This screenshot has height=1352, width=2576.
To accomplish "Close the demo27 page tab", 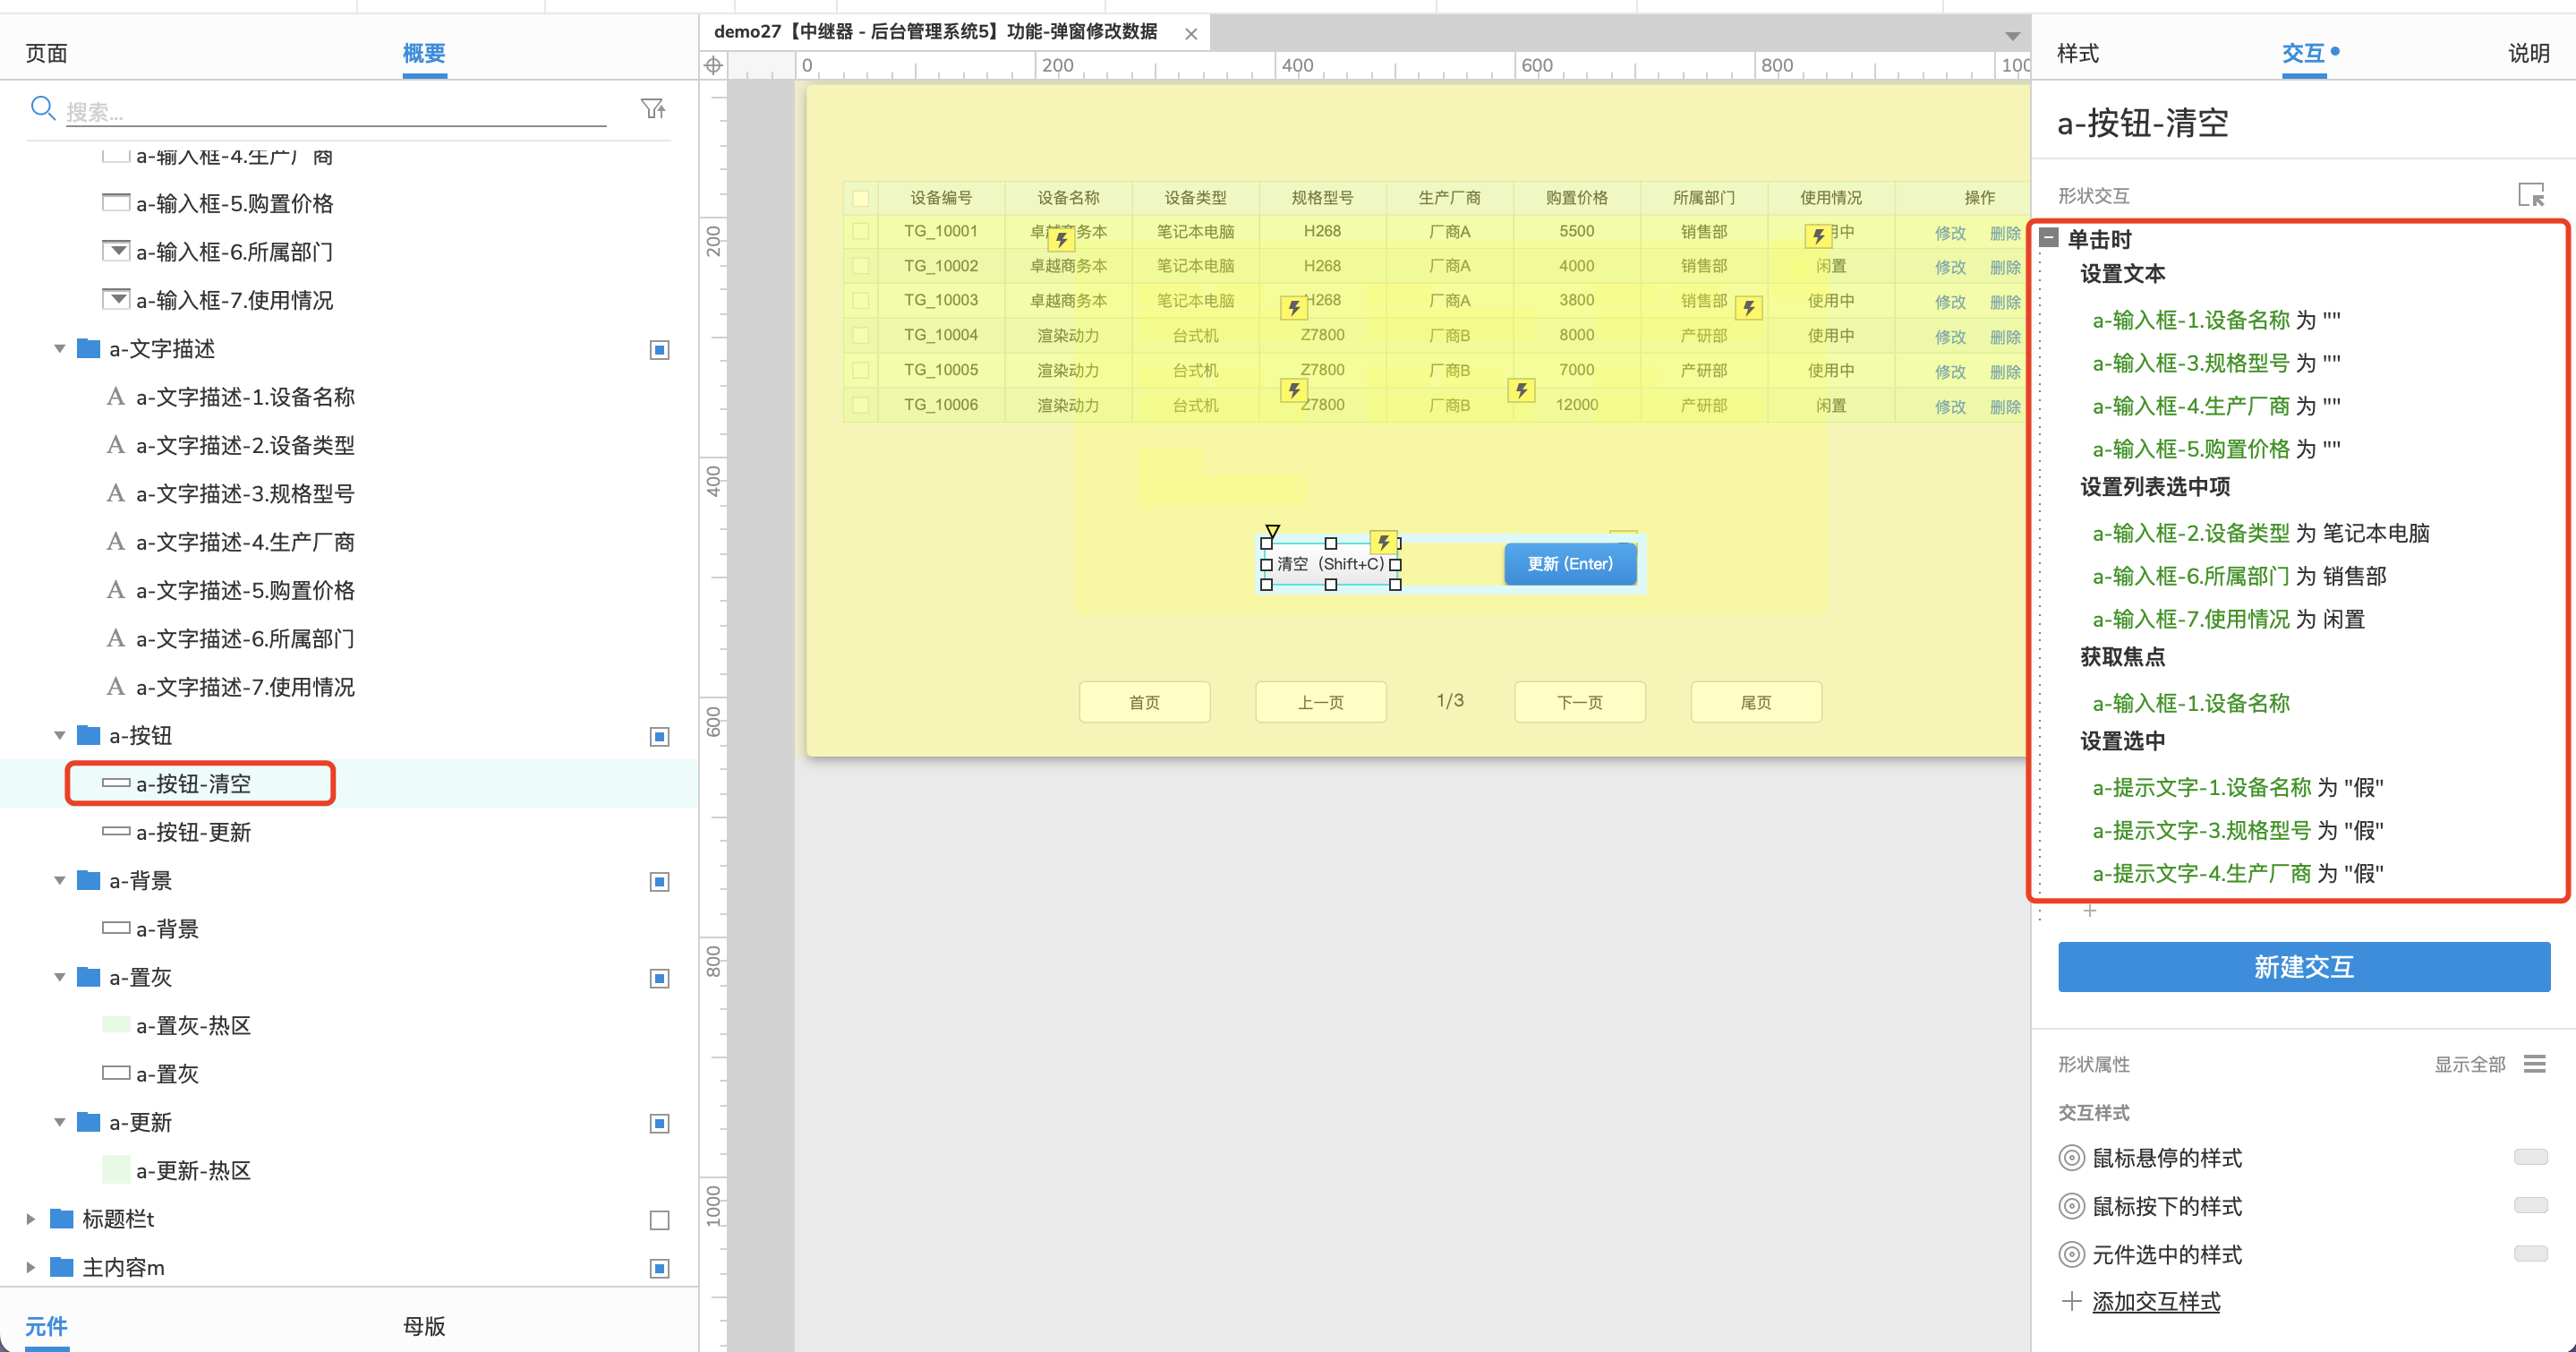I will pyautogui.click(x=1191, y=34).
